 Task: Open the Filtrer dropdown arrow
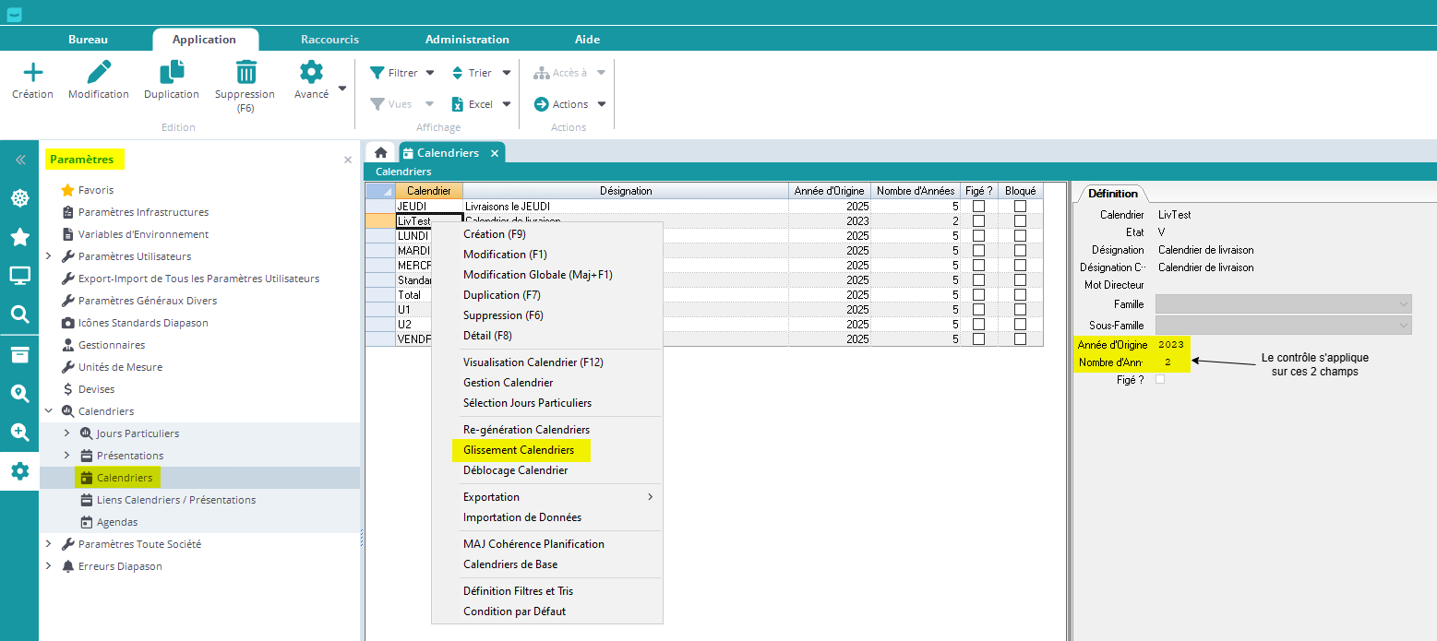pos(430,73)
